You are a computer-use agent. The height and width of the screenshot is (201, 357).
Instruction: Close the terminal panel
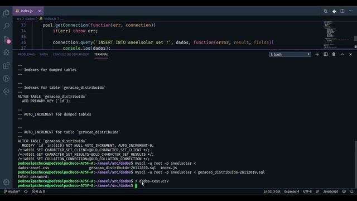click(x=351, y=55)
